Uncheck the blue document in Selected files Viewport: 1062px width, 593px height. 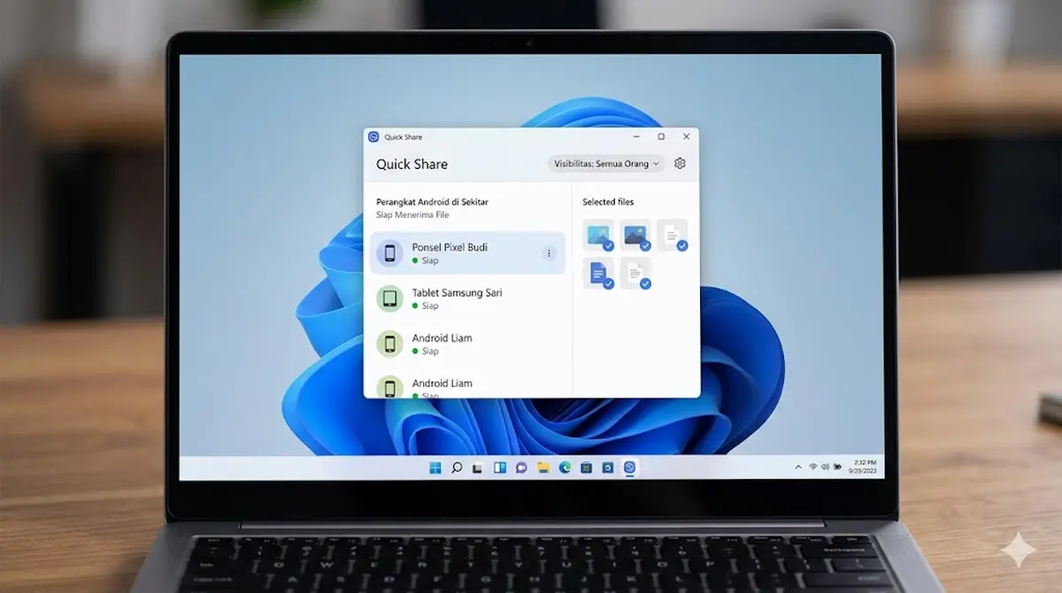point(609,283)
